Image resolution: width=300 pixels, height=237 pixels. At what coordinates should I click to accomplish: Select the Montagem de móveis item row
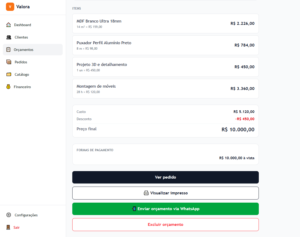tap(166, 89)
